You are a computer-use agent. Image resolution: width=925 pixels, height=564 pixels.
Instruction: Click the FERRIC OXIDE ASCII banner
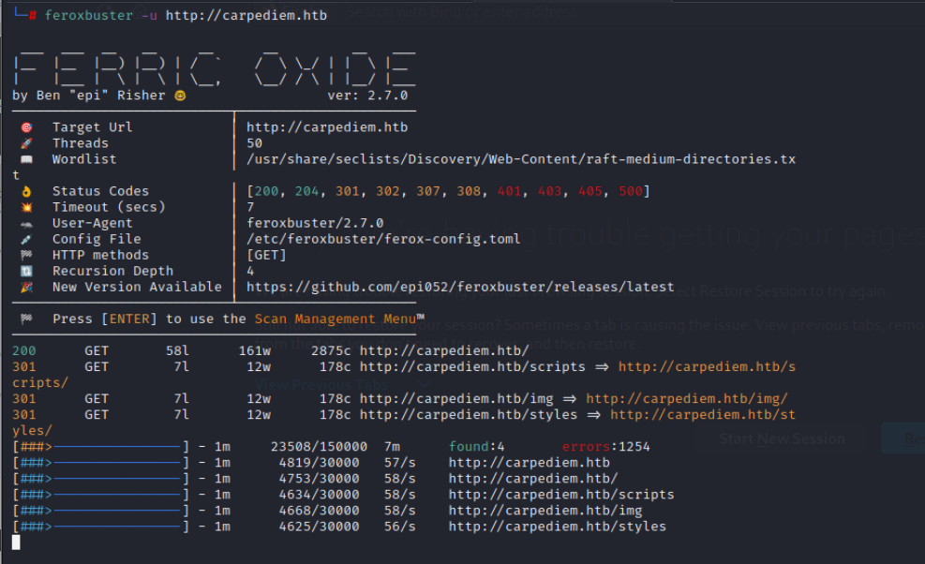[214, 69]
